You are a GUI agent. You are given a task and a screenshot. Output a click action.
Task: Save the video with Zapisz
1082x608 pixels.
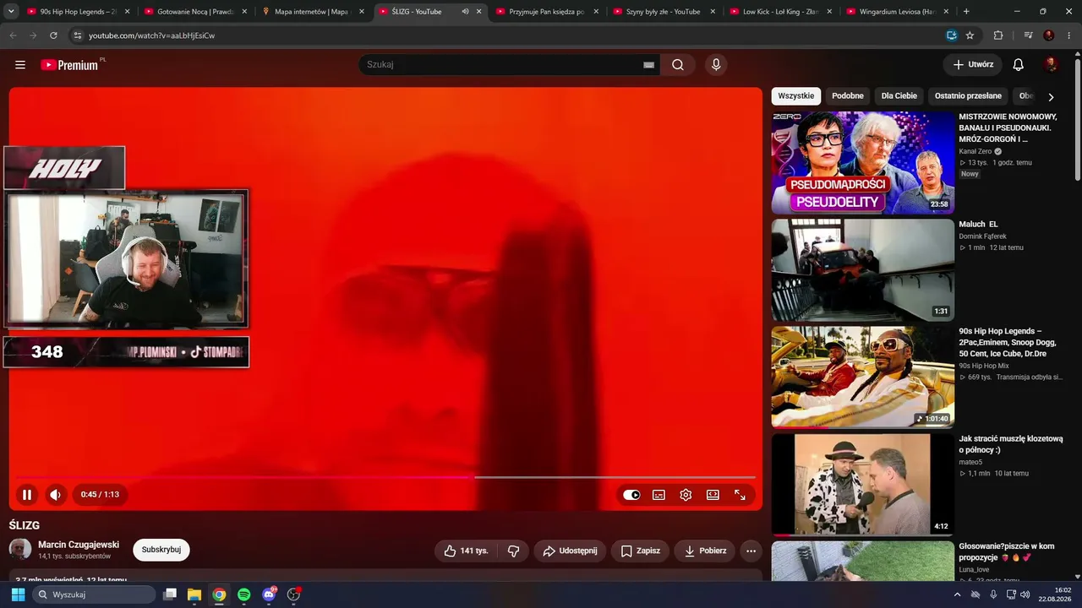pos(640,551)
